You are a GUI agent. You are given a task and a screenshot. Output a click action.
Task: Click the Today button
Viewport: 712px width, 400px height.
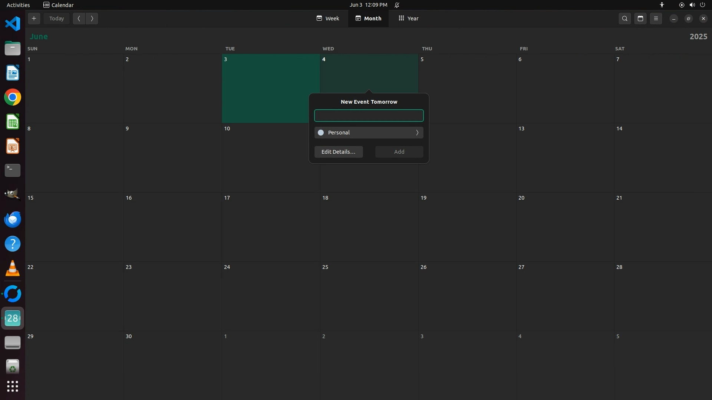(56, 19)
